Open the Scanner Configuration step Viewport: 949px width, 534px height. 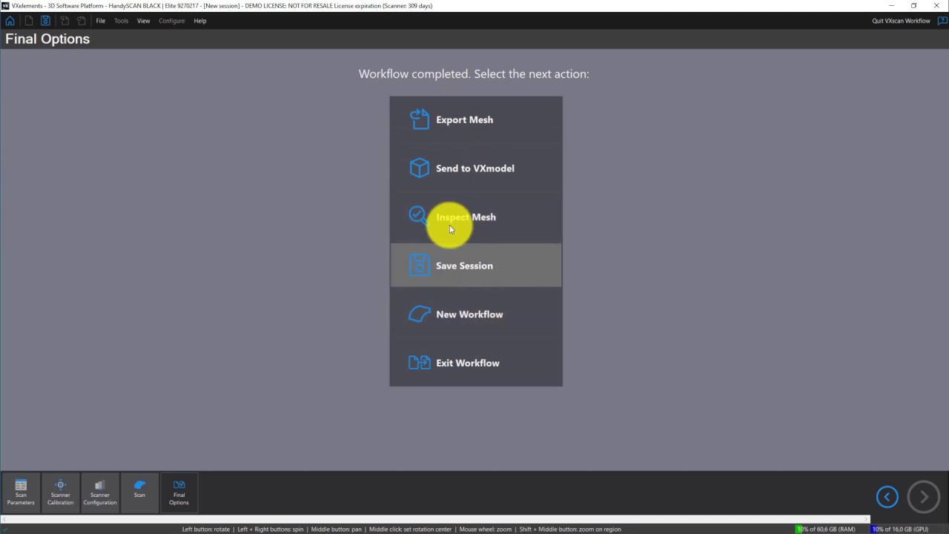100,492
